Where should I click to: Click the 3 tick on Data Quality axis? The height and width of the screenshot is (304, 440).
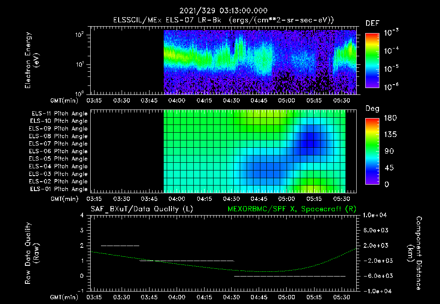82,230
